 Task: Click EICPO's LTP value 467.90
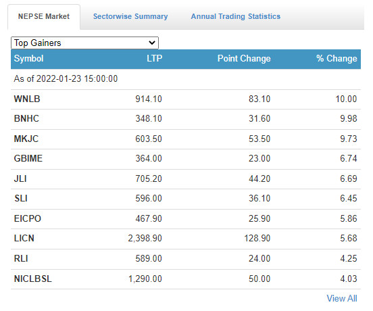149,218
